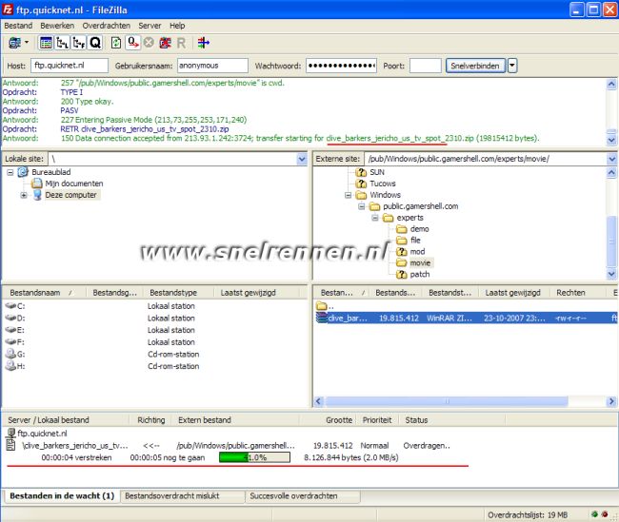Click the remote file list horizontal scrollbar
Viewport: 619px width, 522px height.
(447, 401)
